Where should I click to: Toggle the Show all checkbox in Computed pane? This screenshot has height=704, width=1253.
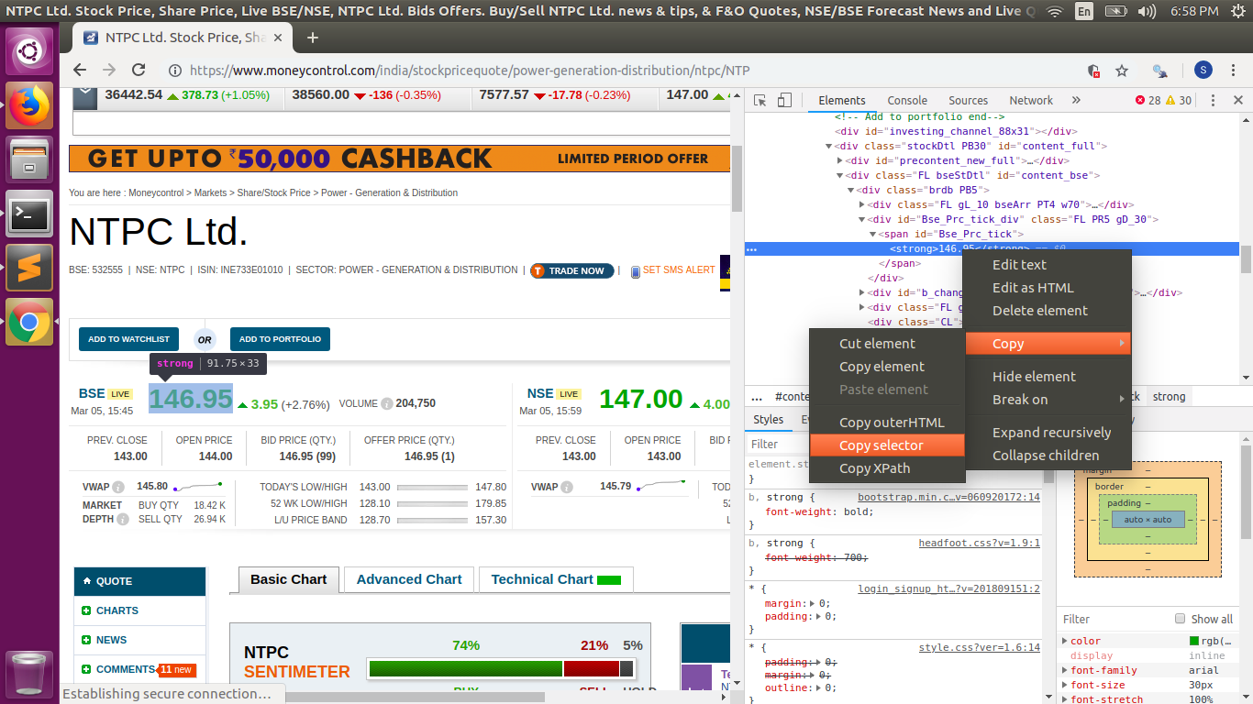[1181, 619]
